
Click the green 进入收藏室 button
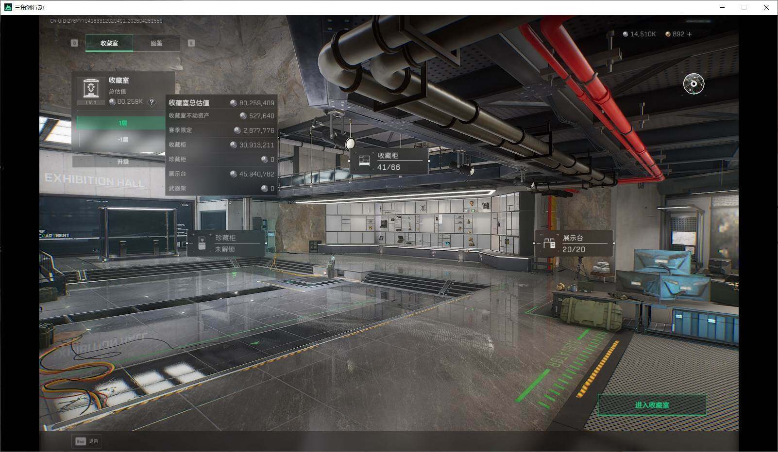[652, 405]
